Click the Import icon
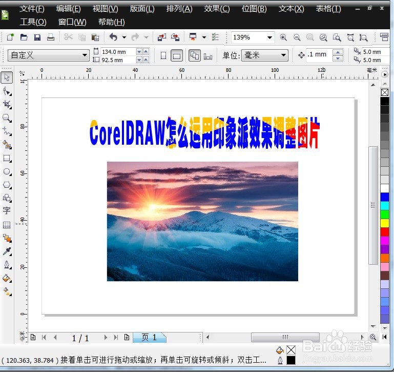 tap(161, 37)
